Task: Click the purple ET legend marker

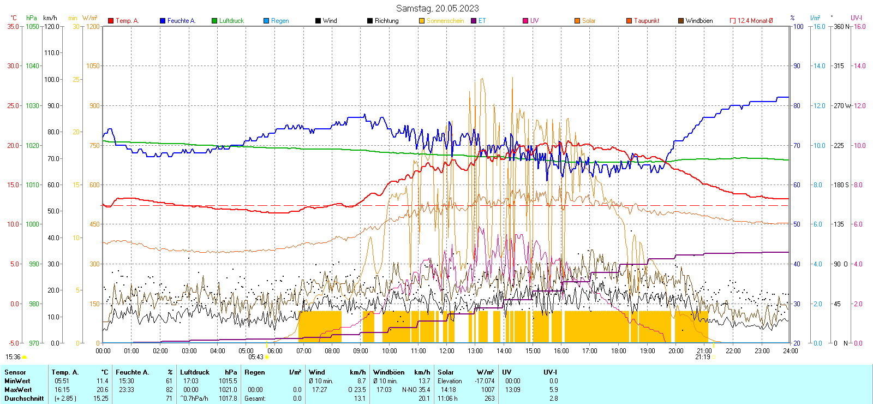Action: click(474, 21)
